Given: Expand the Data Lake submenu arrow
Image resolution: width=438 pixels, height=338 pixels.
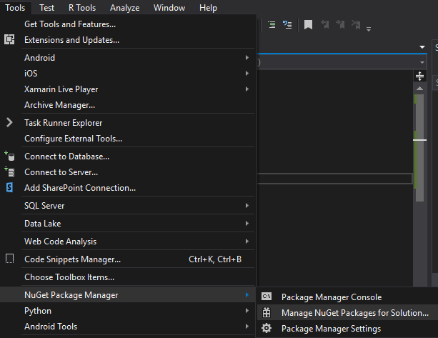Looking at the screenshot, I should (x=247, y=223).
